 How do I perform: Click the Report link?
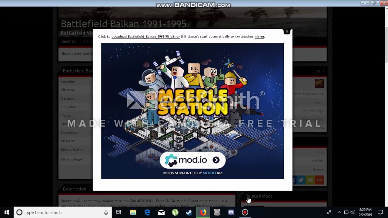tap(318, 169)
